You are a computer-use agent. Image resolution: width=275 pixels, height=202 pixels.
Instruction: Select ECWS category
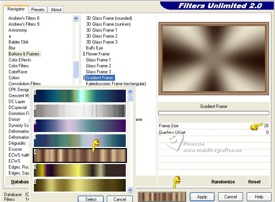pyautogui.click(x=15, y=161)
